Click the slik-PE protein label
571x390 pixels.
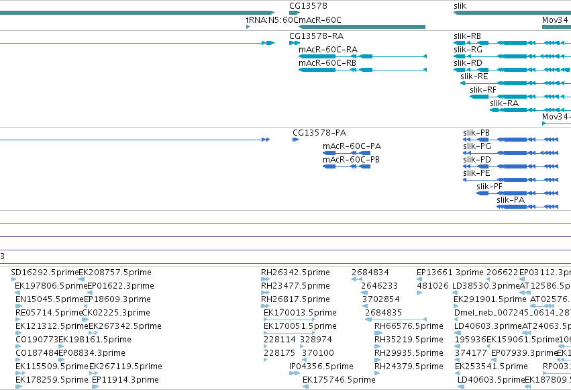476,173
